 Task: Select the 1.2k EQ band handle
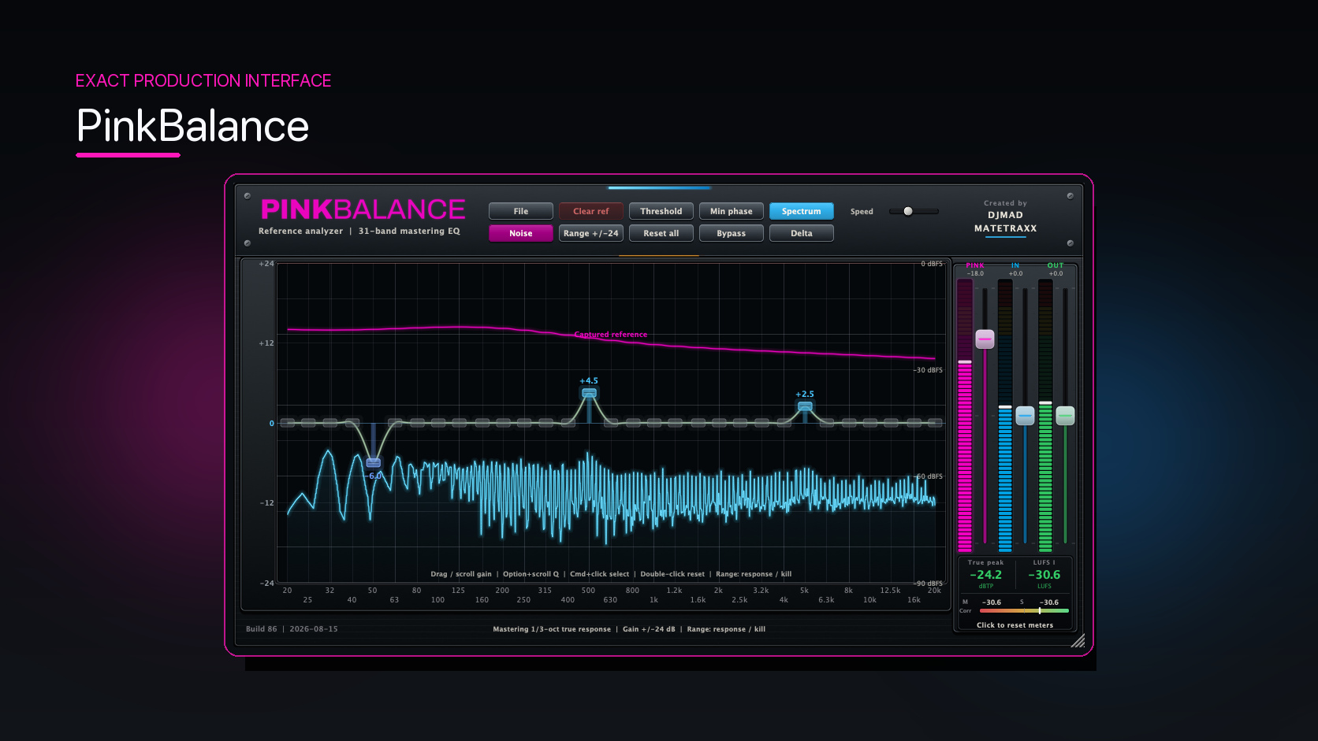pos(675,423)
